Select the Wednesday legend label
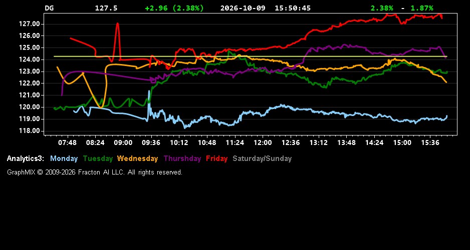This screenshot has height=250, width=470. click(x=138, y=158)
